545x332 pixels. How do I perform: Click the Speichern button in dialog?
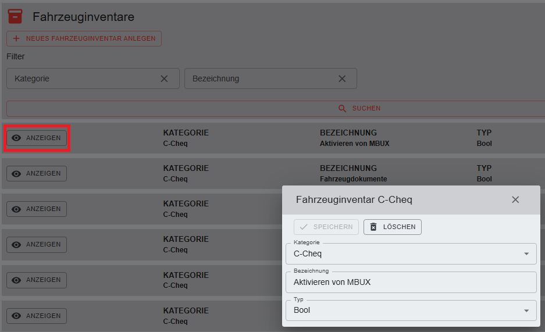click(x=326, y=227)
